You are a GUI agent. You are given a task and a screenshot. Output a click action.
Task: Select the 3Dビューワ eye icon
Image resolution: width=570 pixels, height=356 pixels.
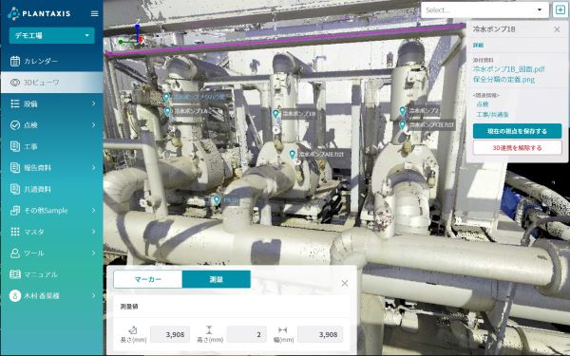(15, 83)
